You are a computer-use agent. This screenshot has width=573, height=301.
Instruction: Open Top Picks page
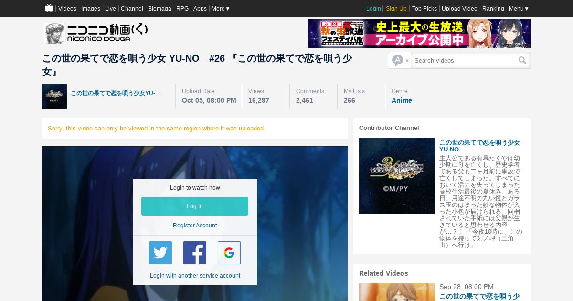[x=424, y=9]
